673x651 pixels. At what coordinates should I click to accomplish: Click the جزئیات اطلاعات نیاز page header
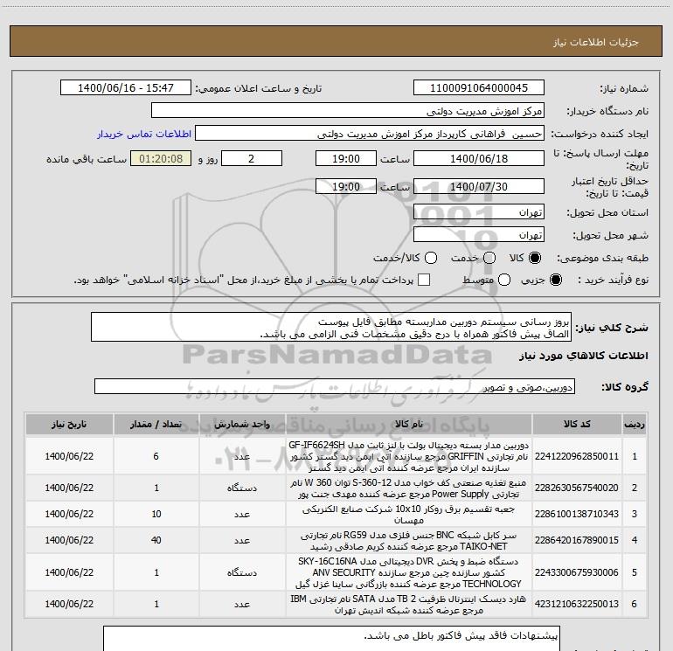point(595,42)
